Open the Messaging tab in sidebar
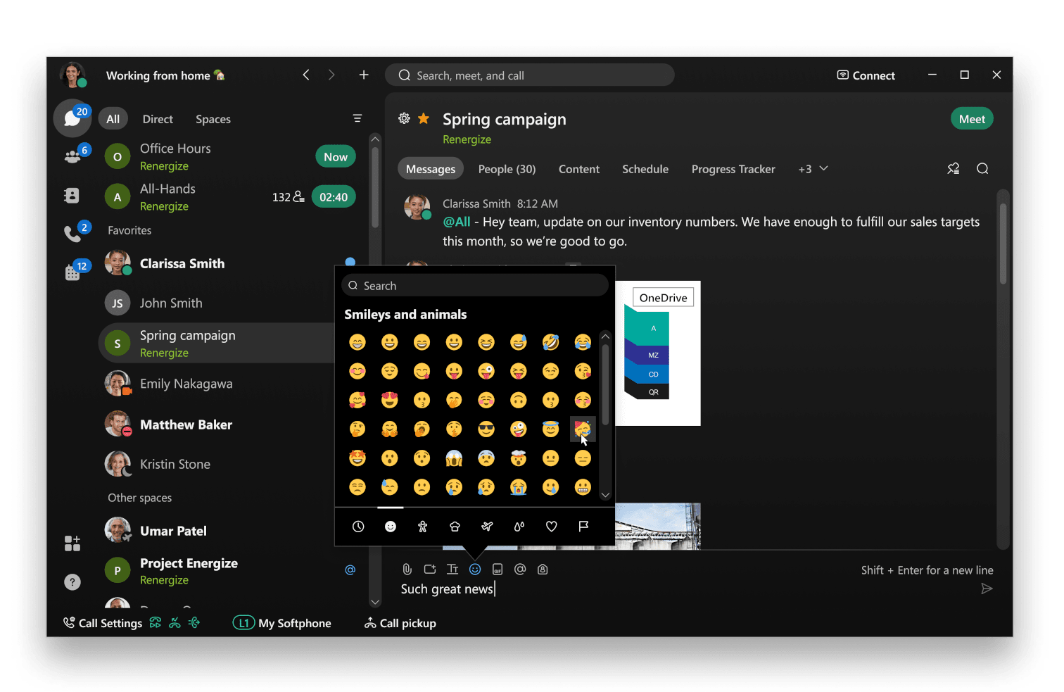Viewport: 1064px width, 692px height. (x=72, y=118)
